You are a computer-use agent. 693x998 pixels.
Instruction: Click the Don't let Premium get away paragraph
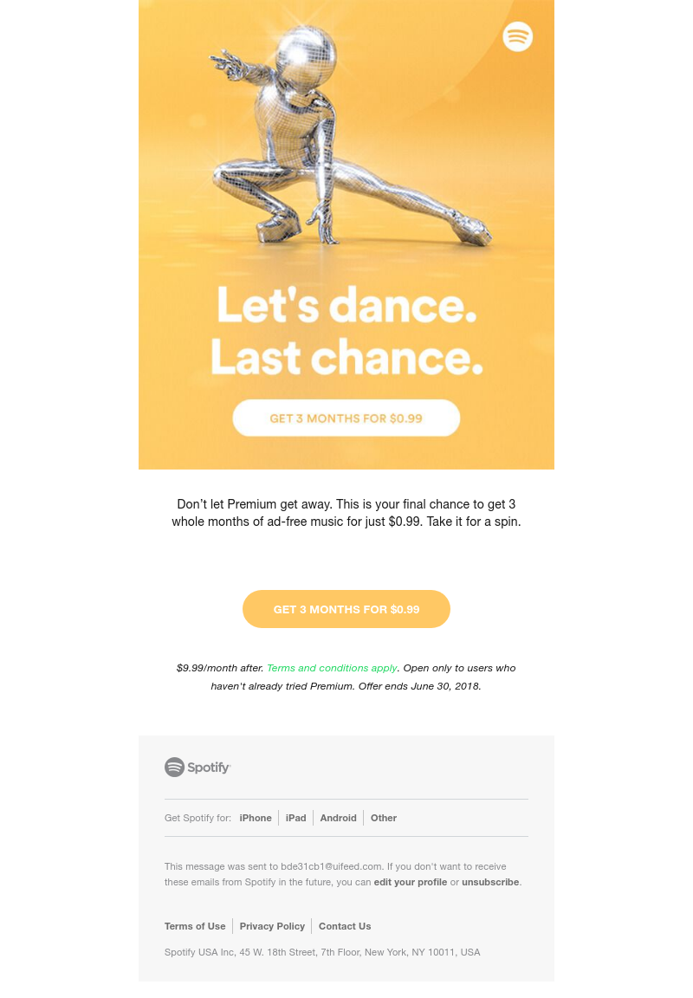tap(346, 512)
